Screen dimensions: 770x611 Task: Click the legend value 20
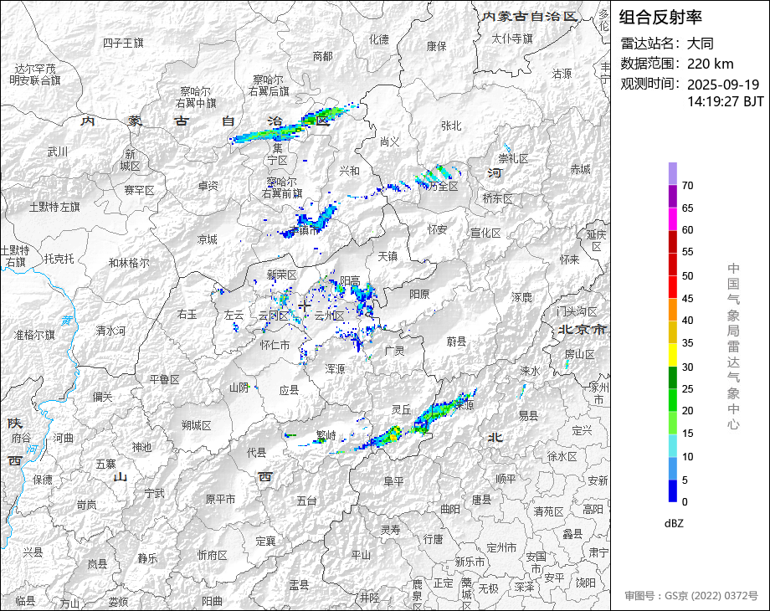[687, 411]
